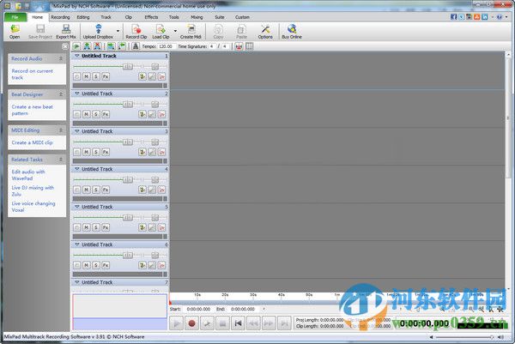Screen dimensions: 515x344
Task: Click Live DJ mixing with Zulu link
Action: pos(33,190)
